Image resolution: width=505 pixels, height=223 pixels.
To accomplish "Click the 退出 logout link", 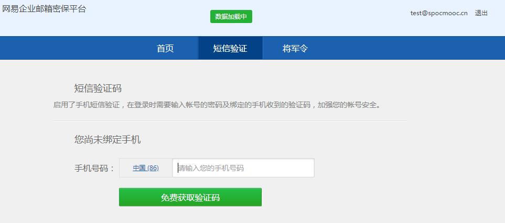I will (x=481, y=13).
